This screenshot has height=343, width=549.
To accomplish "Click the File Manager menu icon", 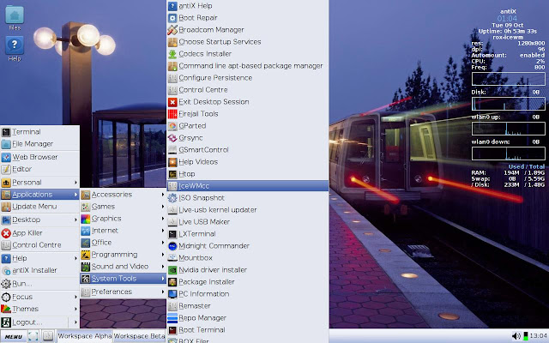I will click(x=6, y=144).
